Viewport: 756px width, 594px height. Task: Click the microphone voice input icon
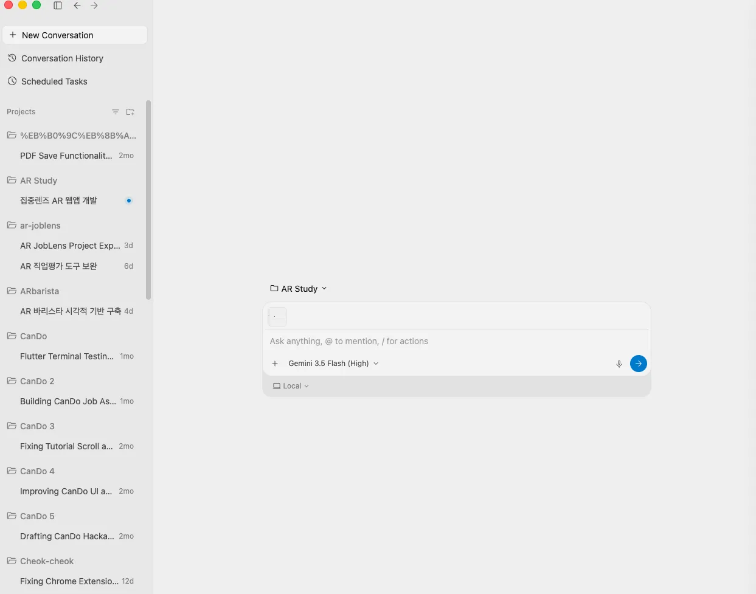point(619,364)
